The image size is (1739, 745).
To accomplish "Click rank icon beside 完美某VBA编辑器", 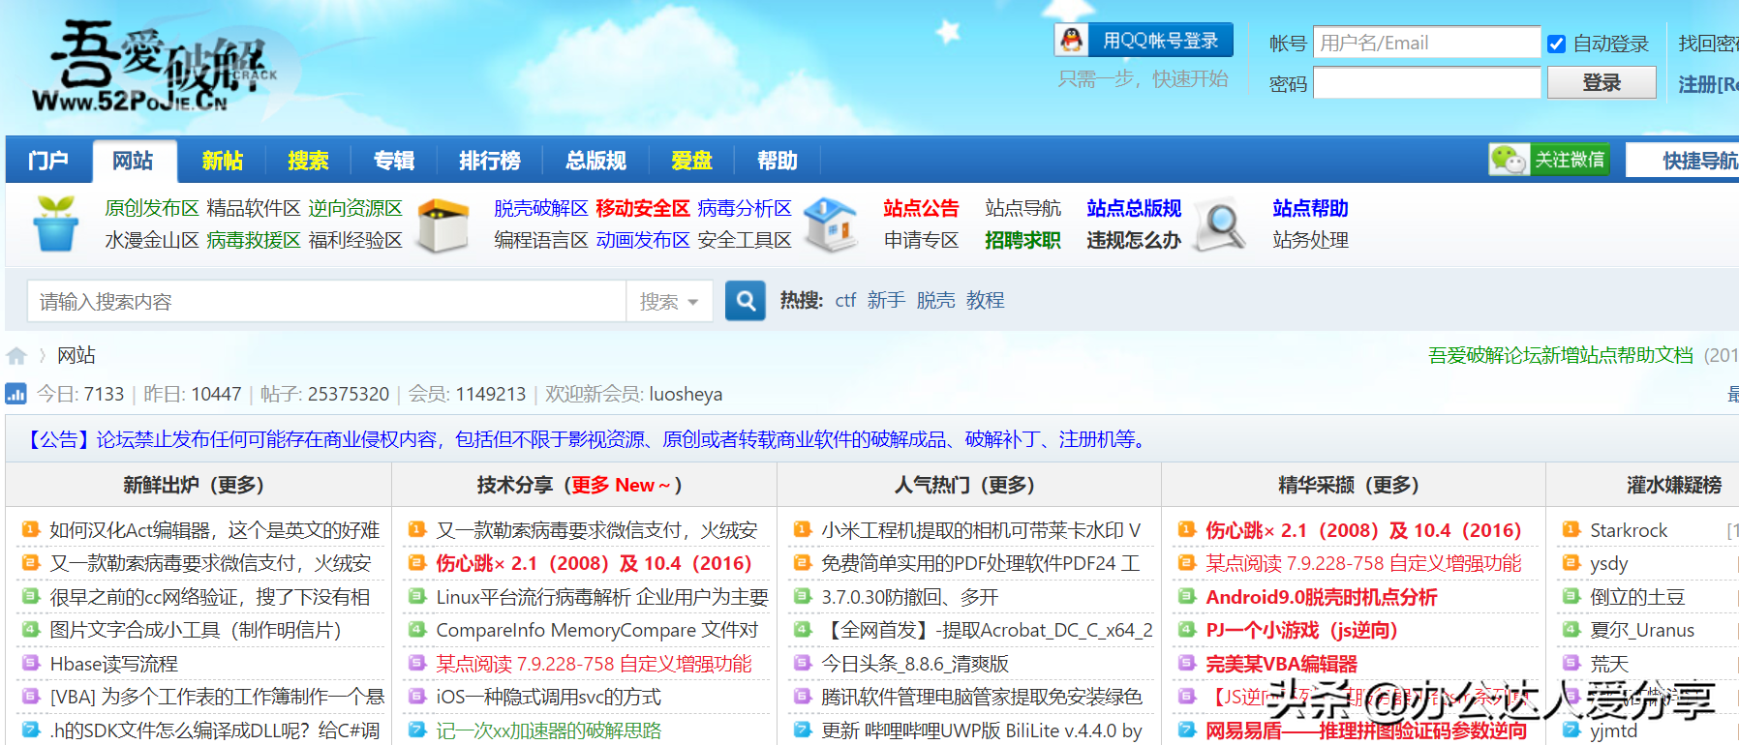I will tap(1186, 664).
